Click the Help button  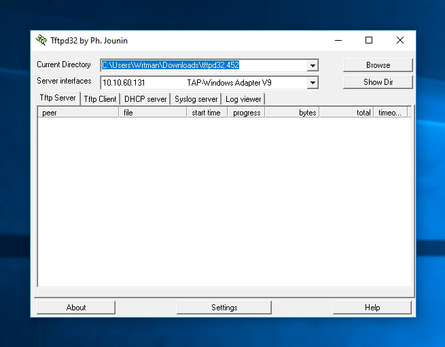(372, 308)
